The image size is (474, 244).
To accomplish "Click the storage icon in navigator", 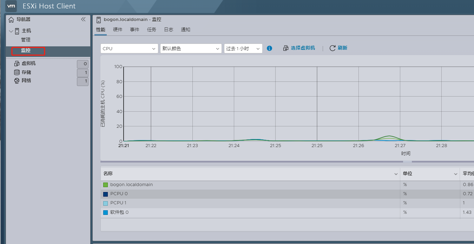I will pyautogui.click(x=17, y=72).
